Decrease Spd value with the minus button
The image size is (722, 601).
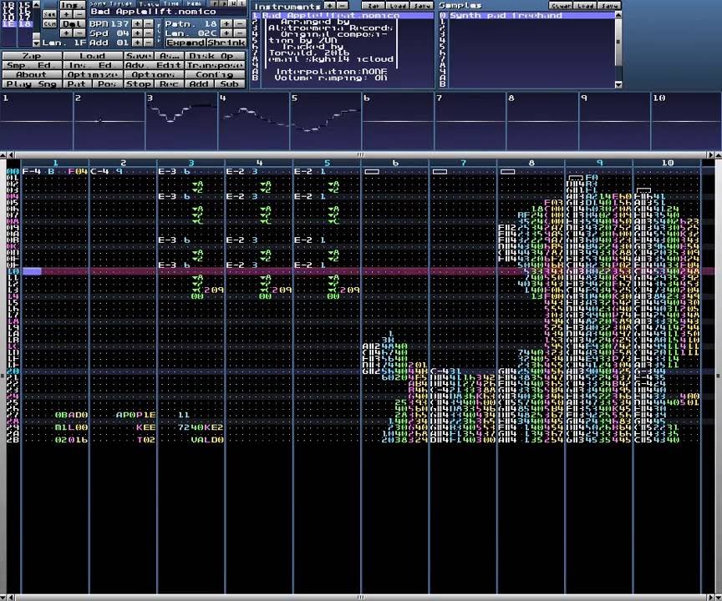pyautogui.click(x=148, y=33)
